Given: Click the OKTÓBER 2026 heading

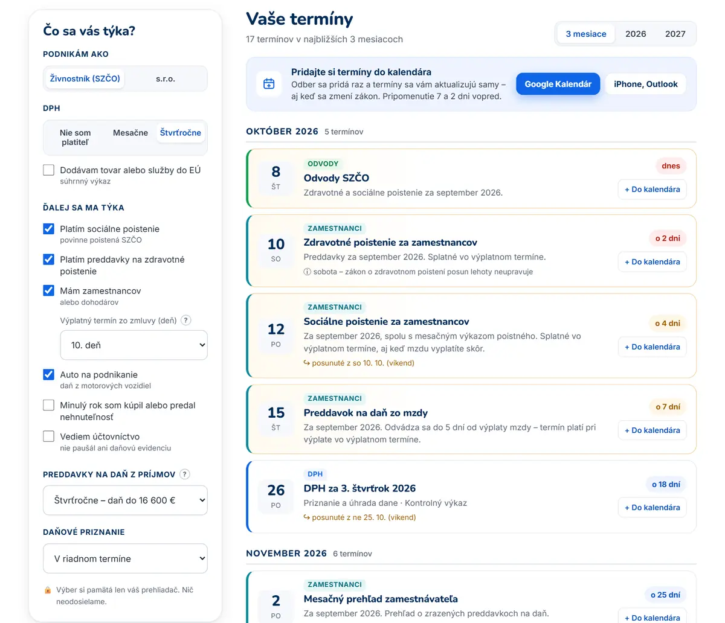Looking at the screenshot, I should 282,131.
